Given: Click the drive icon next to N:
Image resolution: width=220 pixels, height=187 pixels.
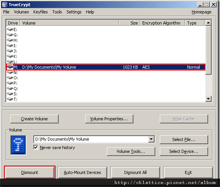Looking at the screenshot, I should click(10, 72).
